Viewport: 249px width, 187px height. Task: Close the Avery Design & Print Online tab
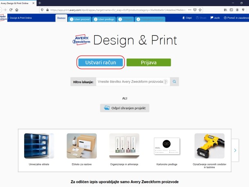pyautogui.click(x=33, y=3)
